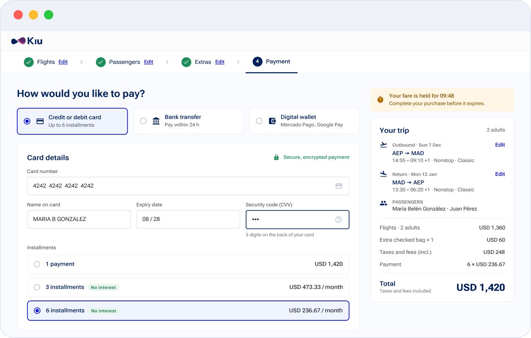Click the fare timer stopwatch icon
Image resolution: width=531 pixels, height=338 pixels.
coord(380,100)
